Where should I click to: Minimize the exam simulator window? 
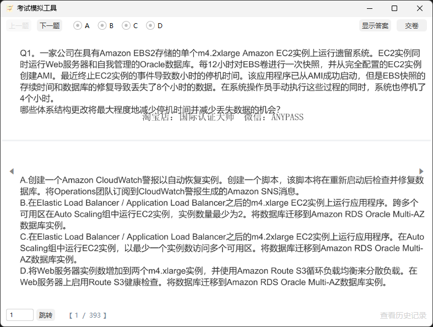(x=370, y=8)
